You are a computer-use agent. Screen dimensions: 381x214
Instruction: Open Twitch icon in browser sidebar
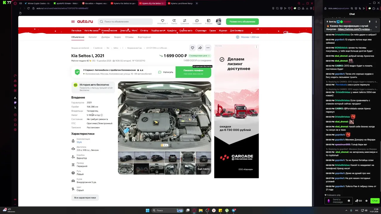coord(15,103)
